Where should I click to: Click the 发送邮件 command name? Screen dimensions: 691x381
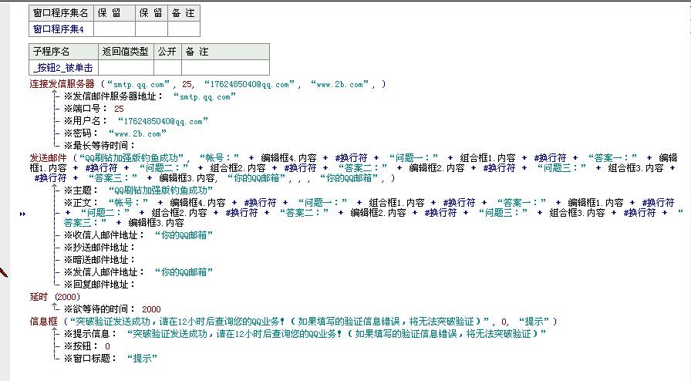(48, 157)
